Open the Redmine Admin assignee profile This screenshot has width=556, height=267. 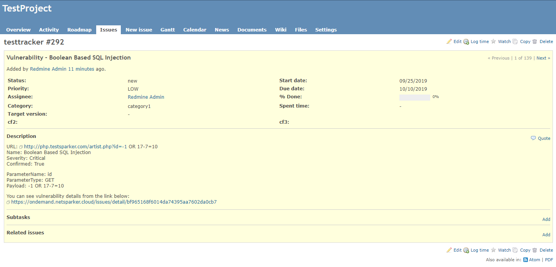pos(146,97)
